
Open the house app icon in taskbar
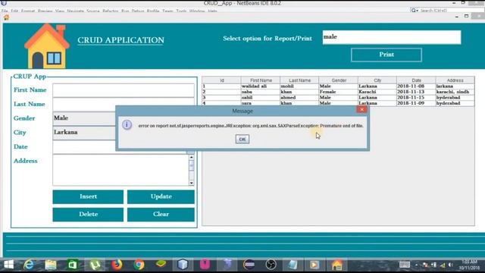pos(336,265)
